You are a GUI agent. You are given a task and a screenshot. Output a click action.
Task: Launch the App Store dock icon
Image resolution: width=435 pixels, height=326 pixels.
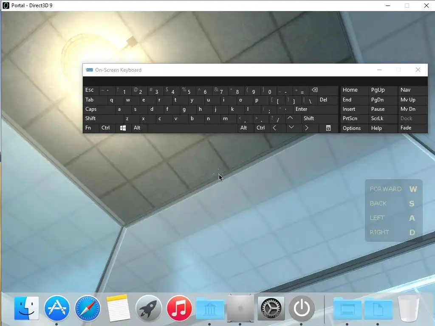click(57, 308)
